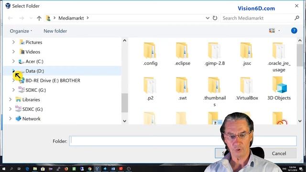Open the .p2 folder
The height and width of the screenshot is (172, 306).
[150, 89]
